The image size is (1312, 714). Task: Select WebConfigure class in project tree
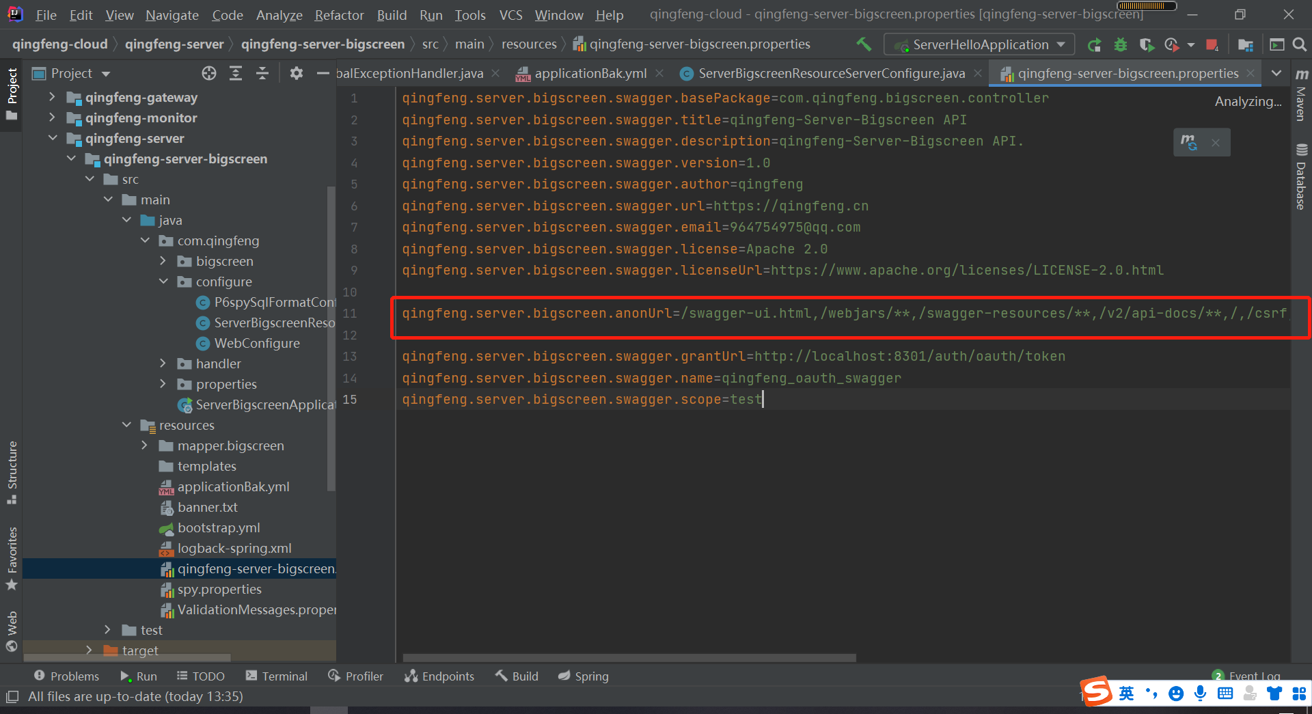(x=257, y=344)
